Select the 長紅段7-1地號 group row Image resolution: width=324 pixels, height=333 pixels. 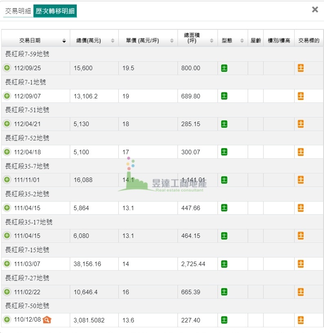[x=162, y=82]
